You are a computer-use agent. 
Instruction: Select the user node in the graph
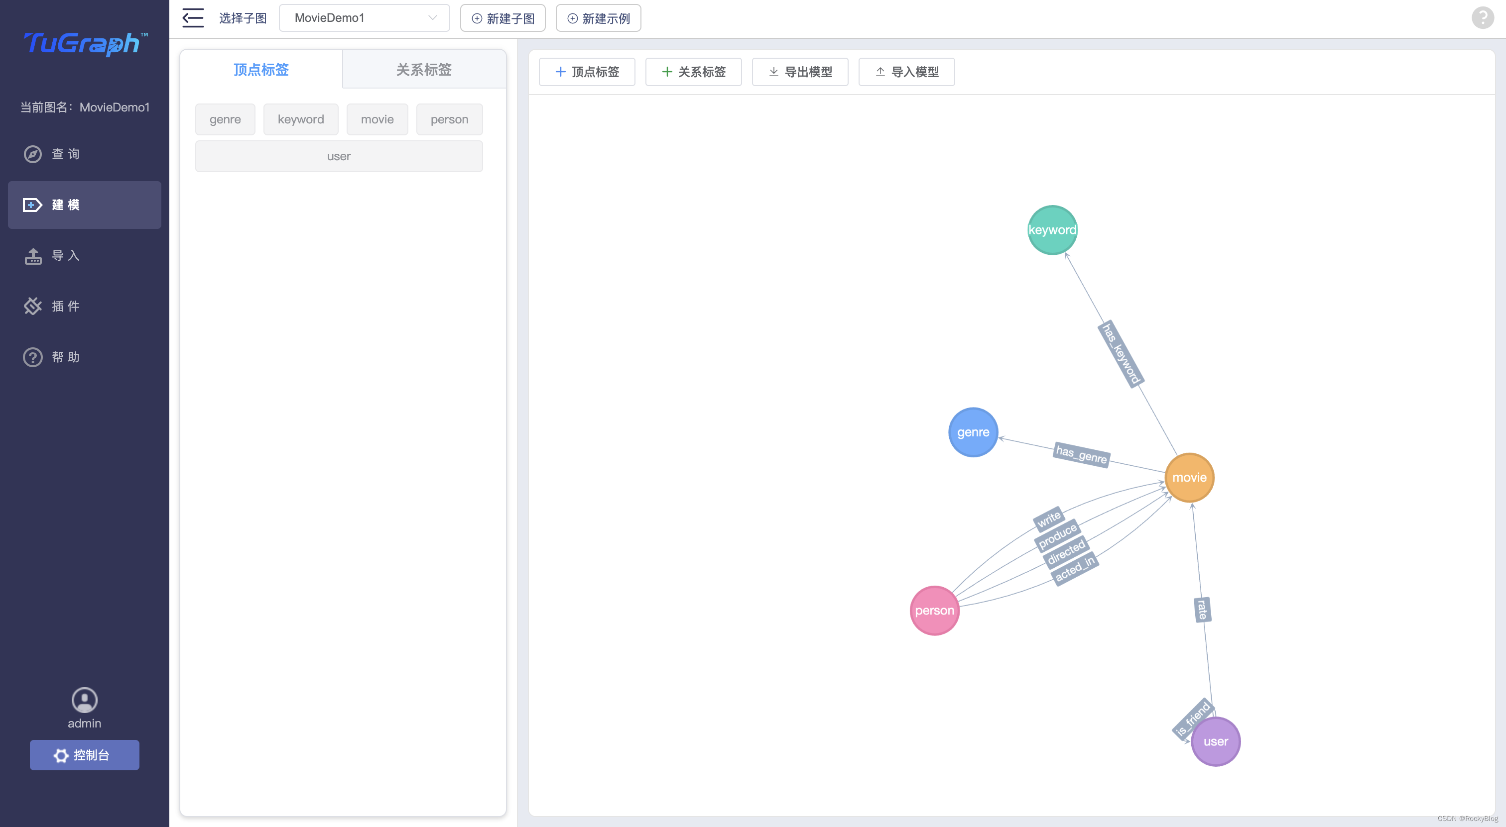click(x=1216, y=742)
